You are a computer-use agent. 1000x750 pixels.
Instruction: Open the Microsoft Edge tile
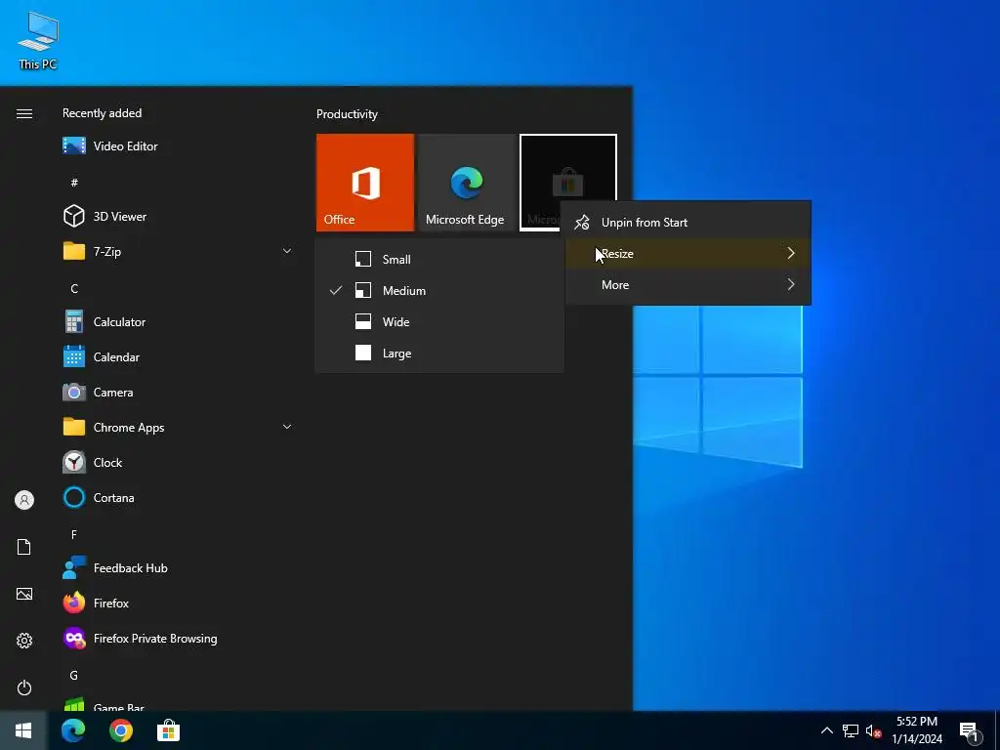(x=466, y=183)
